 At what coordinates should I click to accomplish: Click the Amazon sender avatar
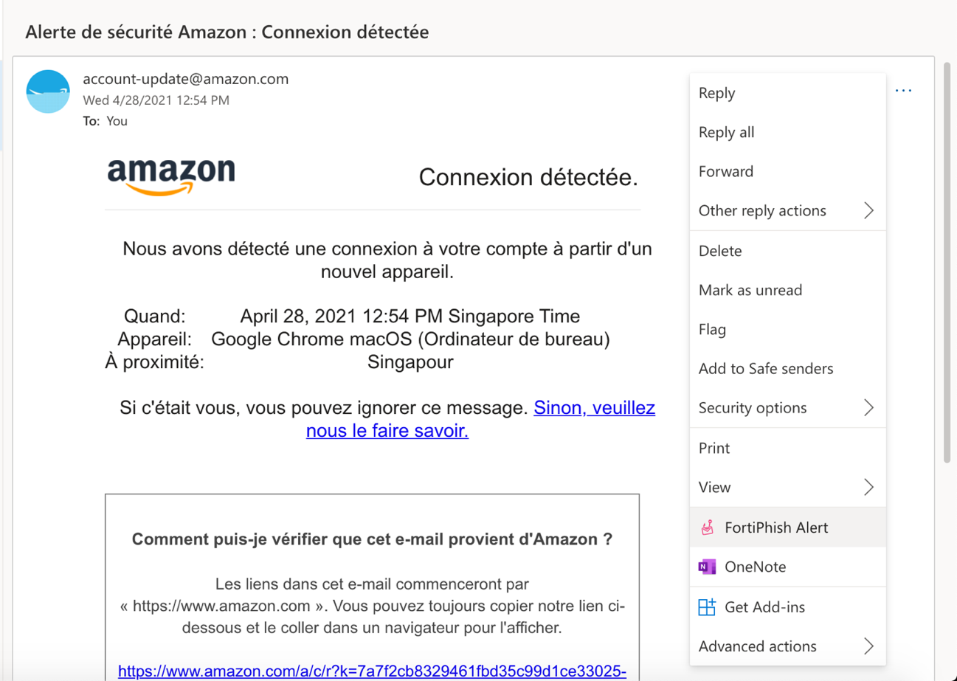(x=48, y=91)
